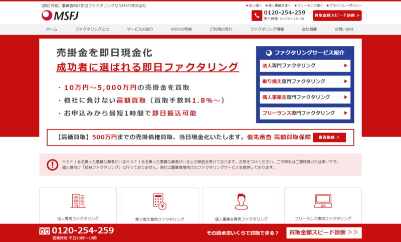This screenshot has width=401, height=242.
Task: Open the プライバシーポリシー link
Action: click(344, 5)
